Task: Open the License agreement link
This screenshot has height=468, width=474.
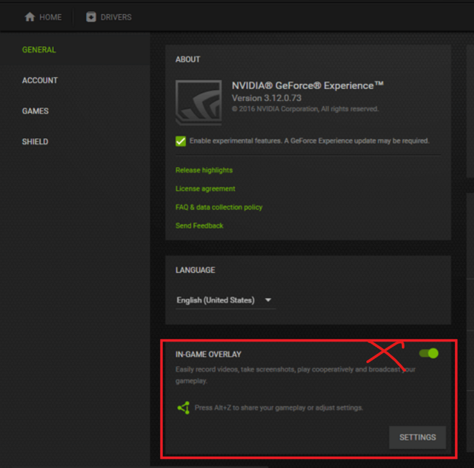Action: (205, 189)
